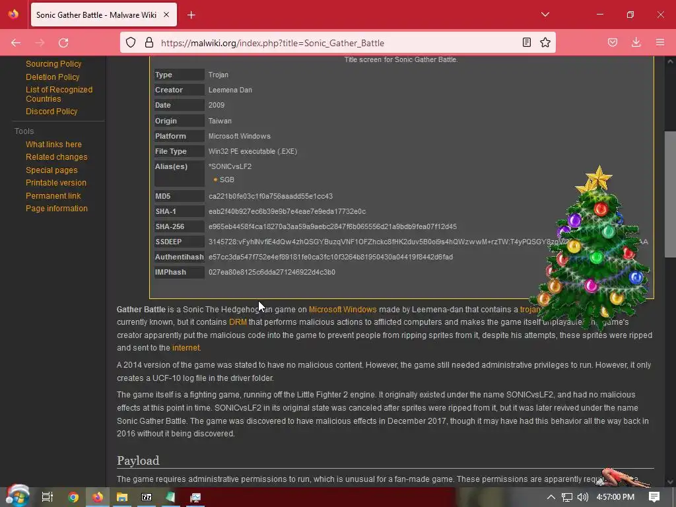
Task: Click the alias SGB bullet item
Action: coord(227,180)
